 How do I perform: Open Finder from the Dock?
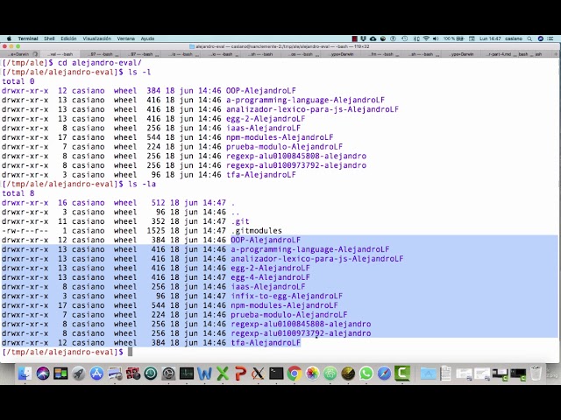pyautogui.click(x=25, y=374)
